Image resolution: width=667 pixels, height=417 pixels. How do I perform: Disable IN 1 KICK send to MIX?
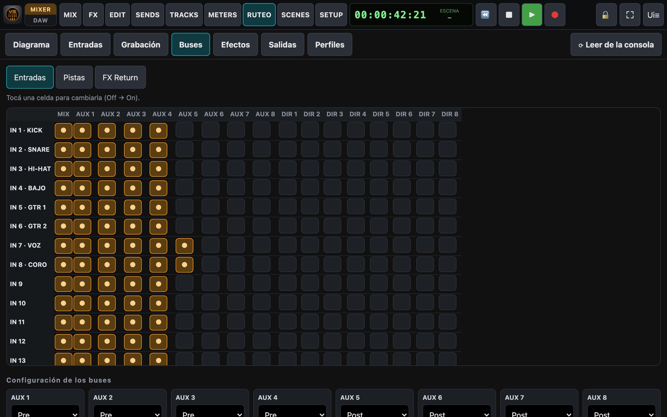(x=64, y=130)
